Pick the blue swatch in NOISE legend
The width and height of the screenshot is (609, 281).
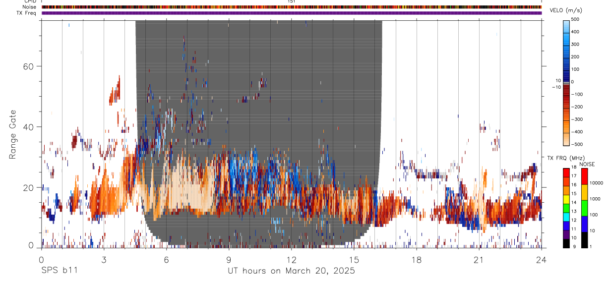pyautogui.click(x=584, y=224)
